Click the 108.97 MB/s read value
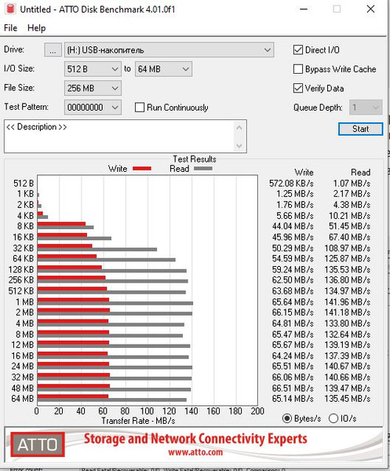 click(348, 248)
